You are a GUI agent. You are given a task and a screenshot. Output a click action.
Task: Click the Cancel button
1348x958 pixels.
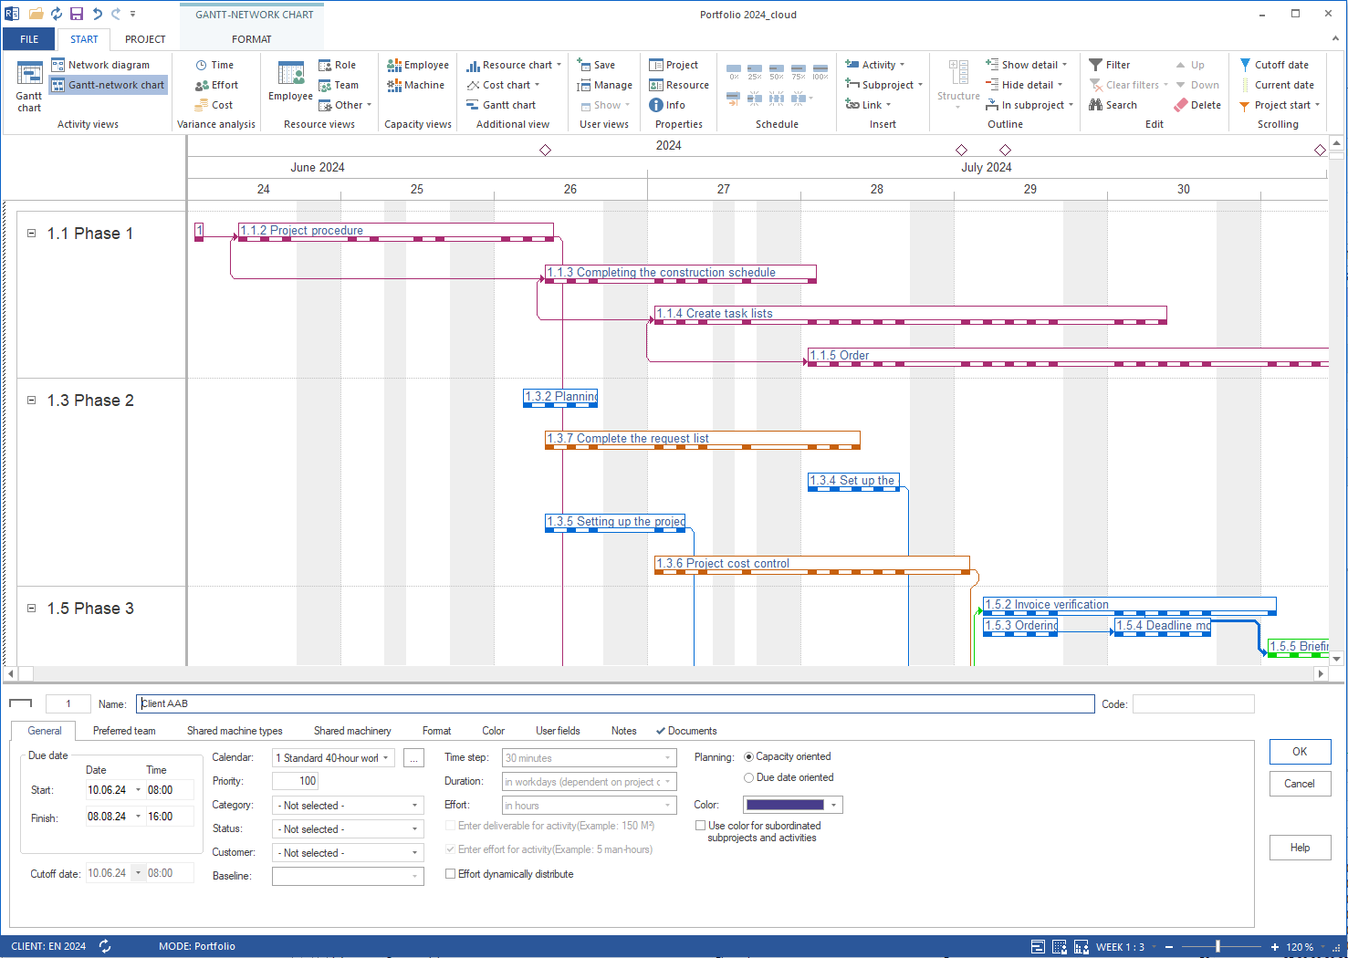tap(1300, 784)
